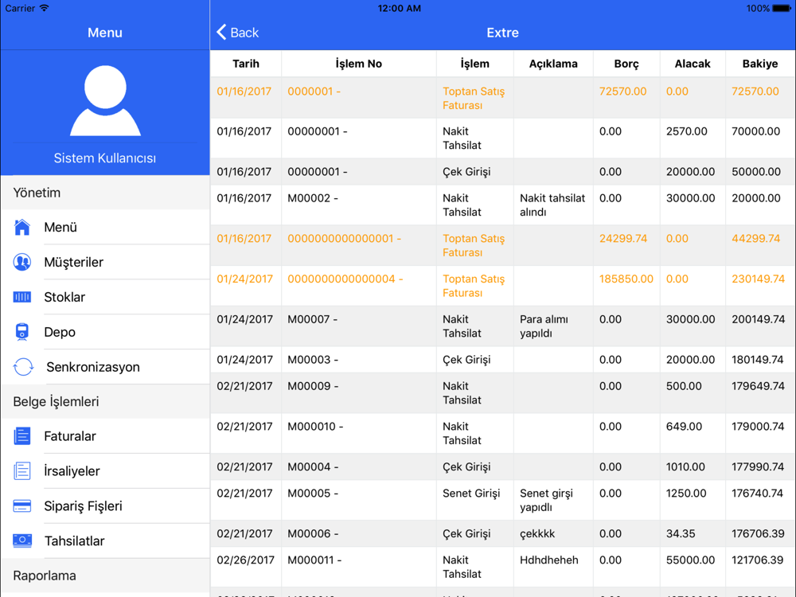Tap the Stoklar barcode icon
The image size is (796, 597).
pos(22,297)
